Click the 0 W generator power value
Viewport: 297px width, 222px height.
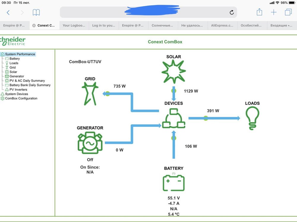119,150
